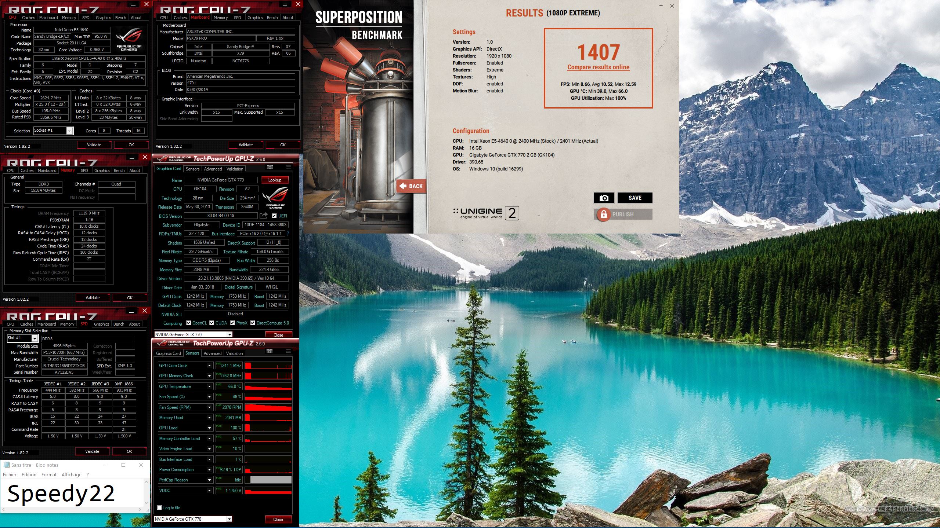
Task: Open the Slot #1 memory slot dropdown
Action: tap(34, 338)
